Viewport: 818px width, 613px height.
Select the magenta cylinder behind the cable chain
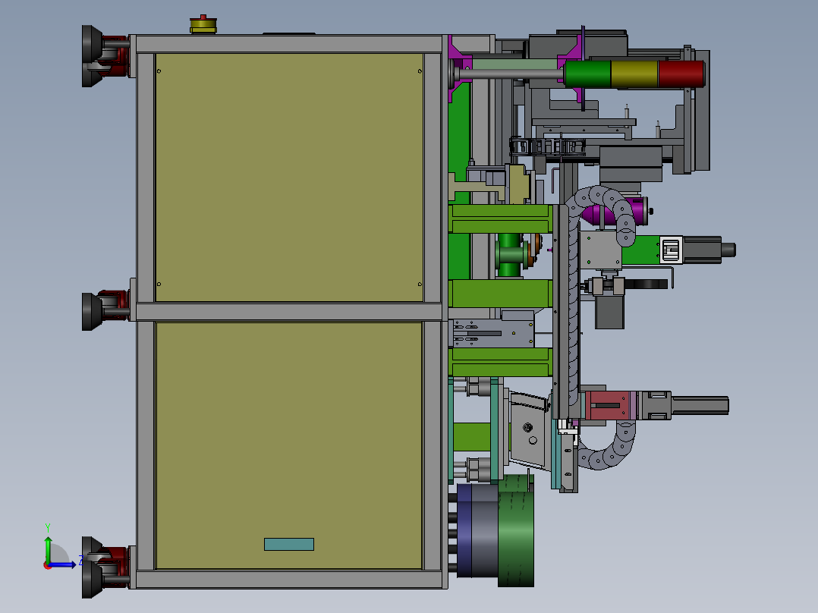point(615,212)
